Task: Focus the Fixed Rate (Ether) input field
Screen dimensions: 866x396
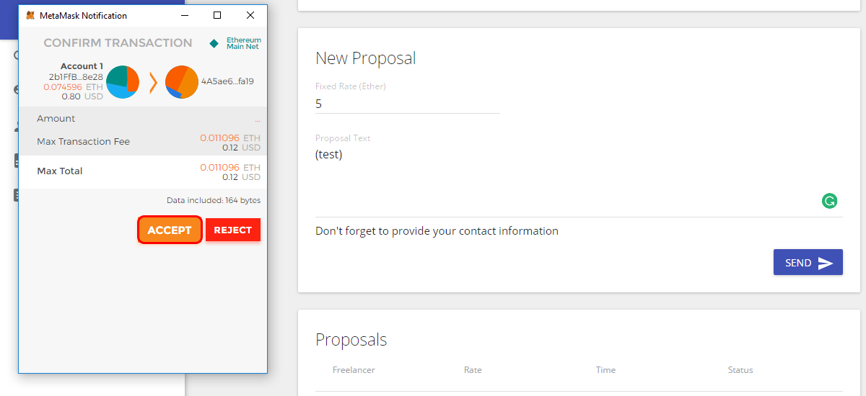Action: pyautogui.click(x=408, y=104)
